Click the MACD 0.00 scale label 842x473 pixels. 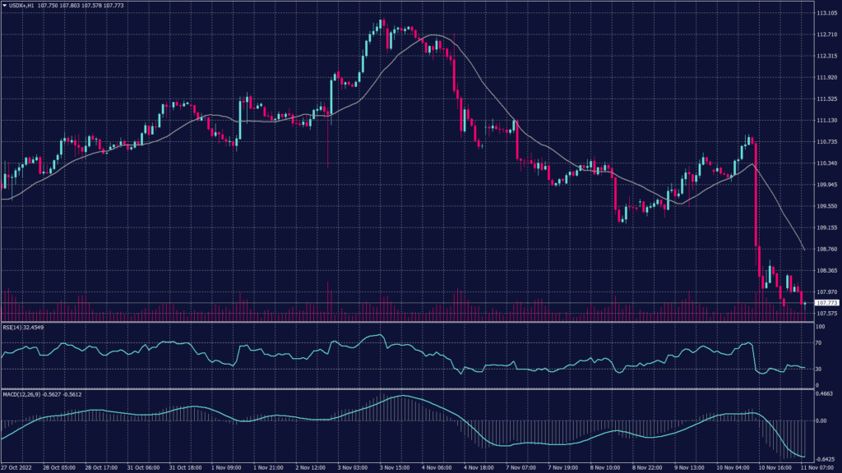[821, 420]
